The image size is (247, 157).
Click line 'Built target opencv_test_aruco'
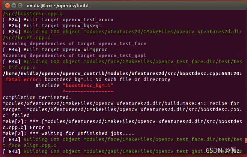click(58, 20)
